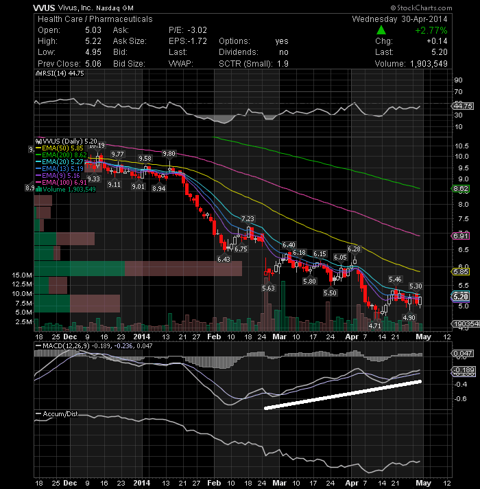Click the date 'Wednesday 30-Apr-2014'

400,19
